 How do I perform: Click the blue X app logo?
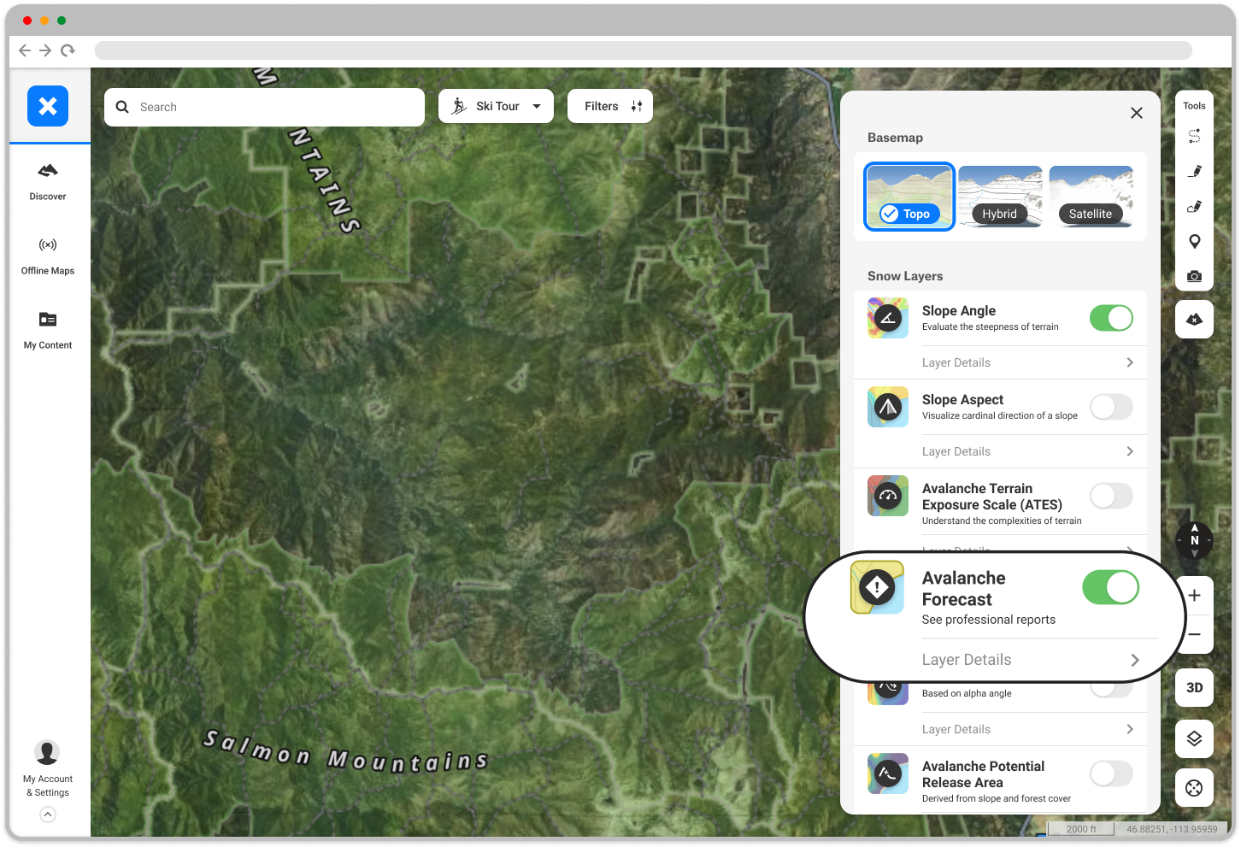point(48,106)
